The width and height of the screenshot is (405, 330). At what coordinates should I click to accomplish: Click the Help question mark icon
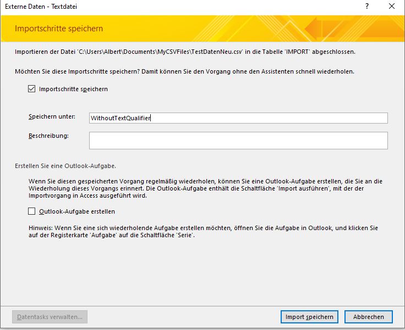pos(367,7)
